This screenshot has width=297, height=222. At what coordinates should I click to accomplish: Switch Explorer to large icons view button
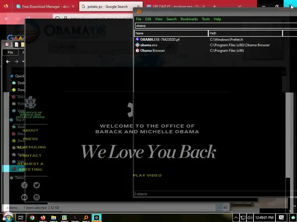coord(225,208)
